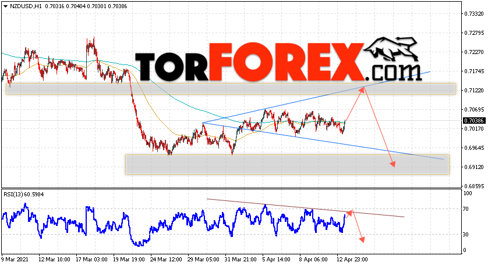Image resolution: width=488 pixels, height=266 pixels.
Task: Click the 5 Apr 14:00 time label
Action: pos(277,260)
